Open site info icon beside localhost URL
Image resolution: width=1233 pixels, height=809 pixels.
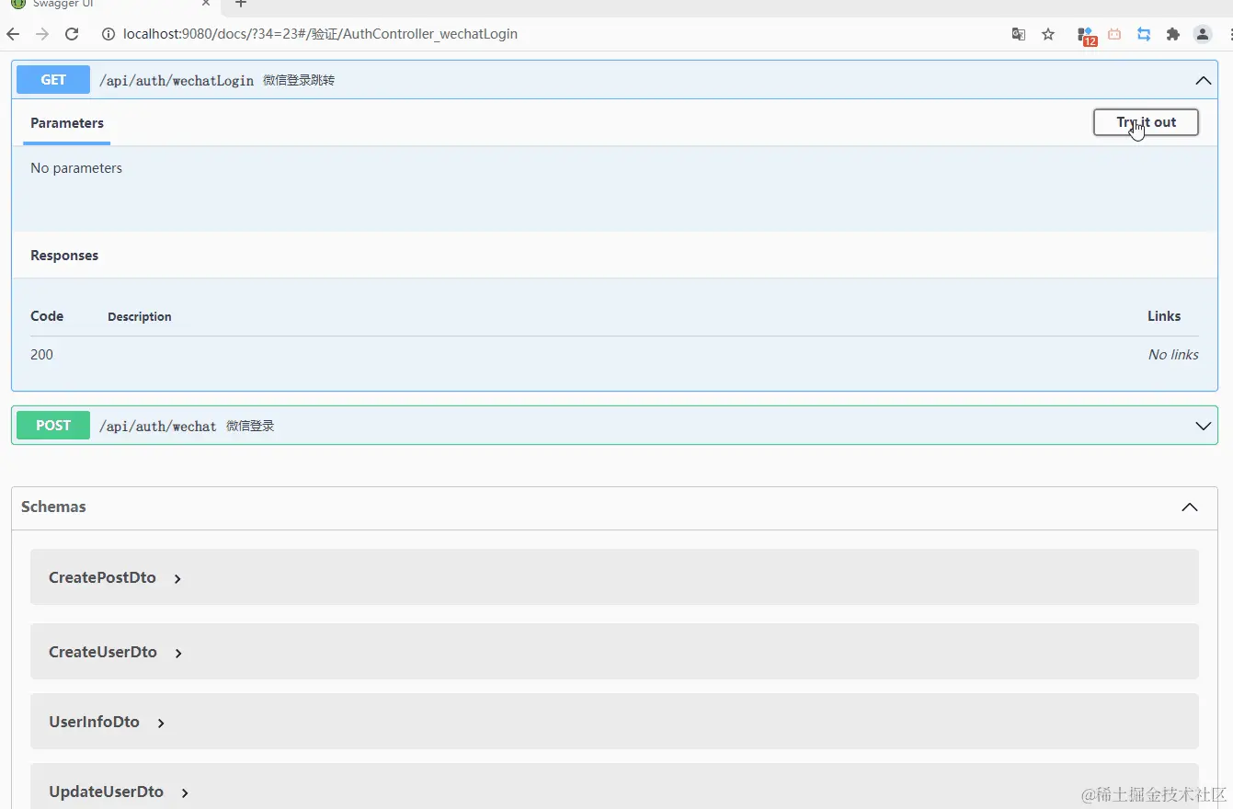pos(108,34)
